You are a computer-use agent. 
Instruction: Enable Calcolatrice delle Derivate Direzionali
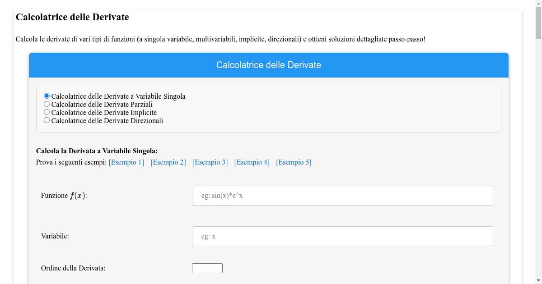coord(47,120)
